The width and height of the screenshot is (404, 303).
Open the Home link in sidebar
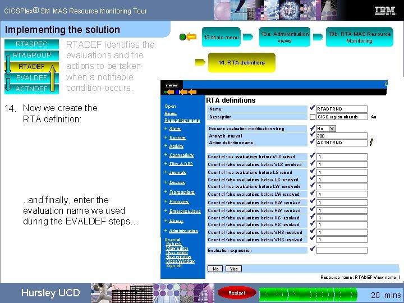pyautogui.click(x=171, y=113)
